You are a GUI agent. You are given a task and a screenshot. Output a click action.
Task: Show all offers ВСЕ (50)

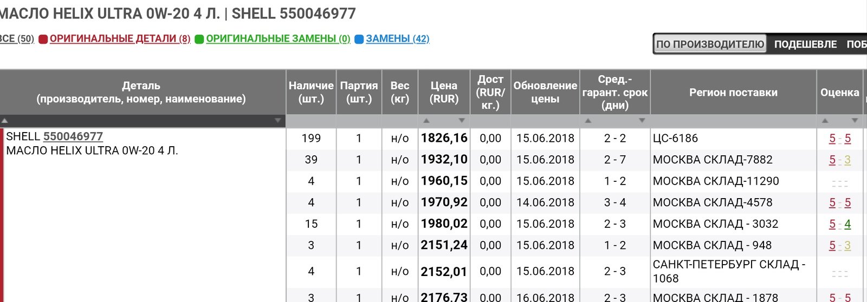tap(17, 39)
